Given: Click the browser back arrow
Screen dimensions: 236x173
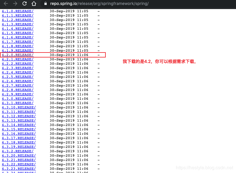Looking at the screenshot, I should (x=6, y=4).
